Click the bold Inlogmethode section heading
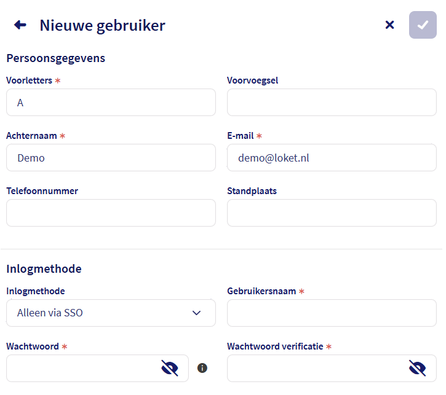 [x=44, y=268]
